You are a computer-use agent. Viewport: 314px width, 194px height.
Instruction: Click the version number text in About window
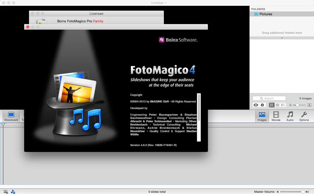[153, 145]
